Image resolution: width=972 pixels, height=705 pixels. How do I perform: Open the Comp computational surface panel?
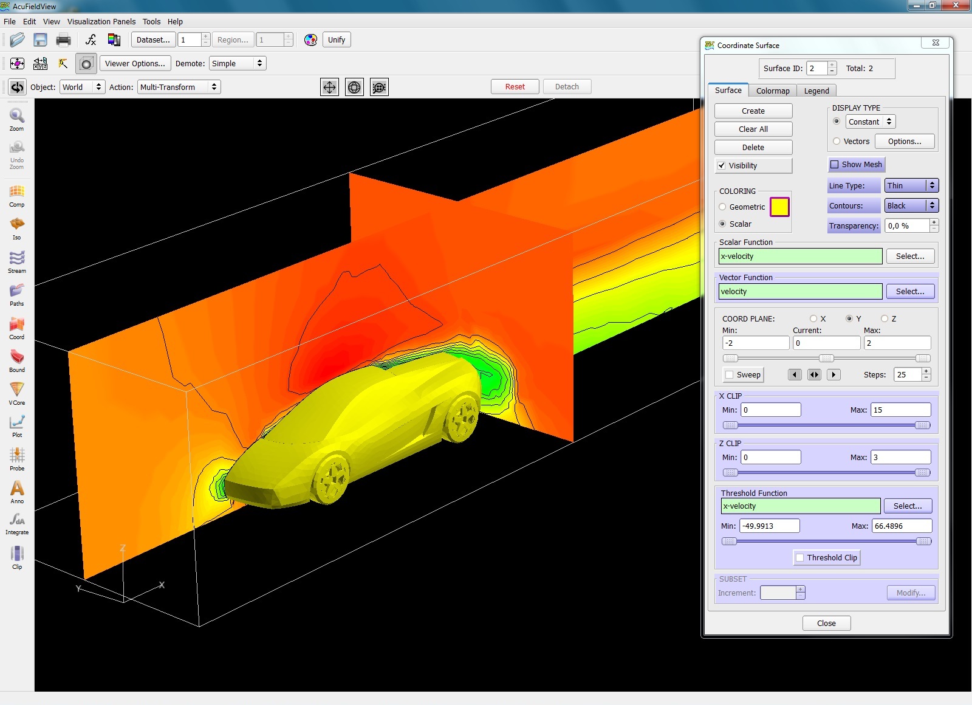pyautogui.click(x=16, y=196)
